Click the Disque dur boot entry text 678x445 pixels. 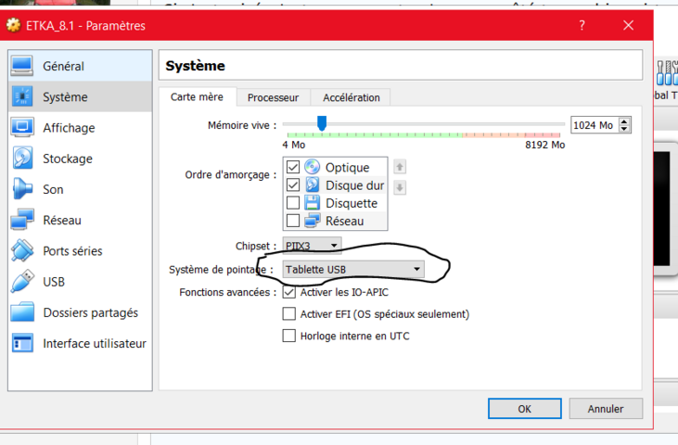[x=354, y=185]
